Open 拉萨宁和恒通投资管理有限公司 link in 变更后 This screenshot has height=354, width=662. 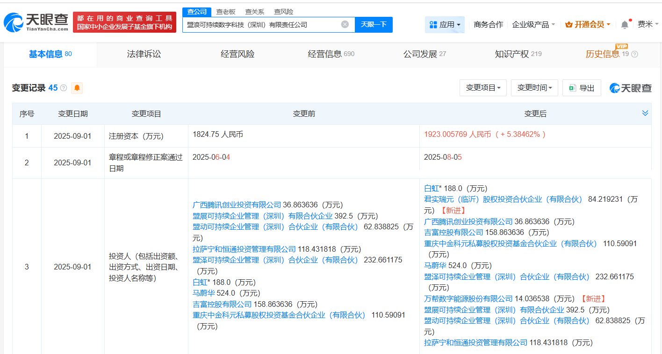point(476,343)
